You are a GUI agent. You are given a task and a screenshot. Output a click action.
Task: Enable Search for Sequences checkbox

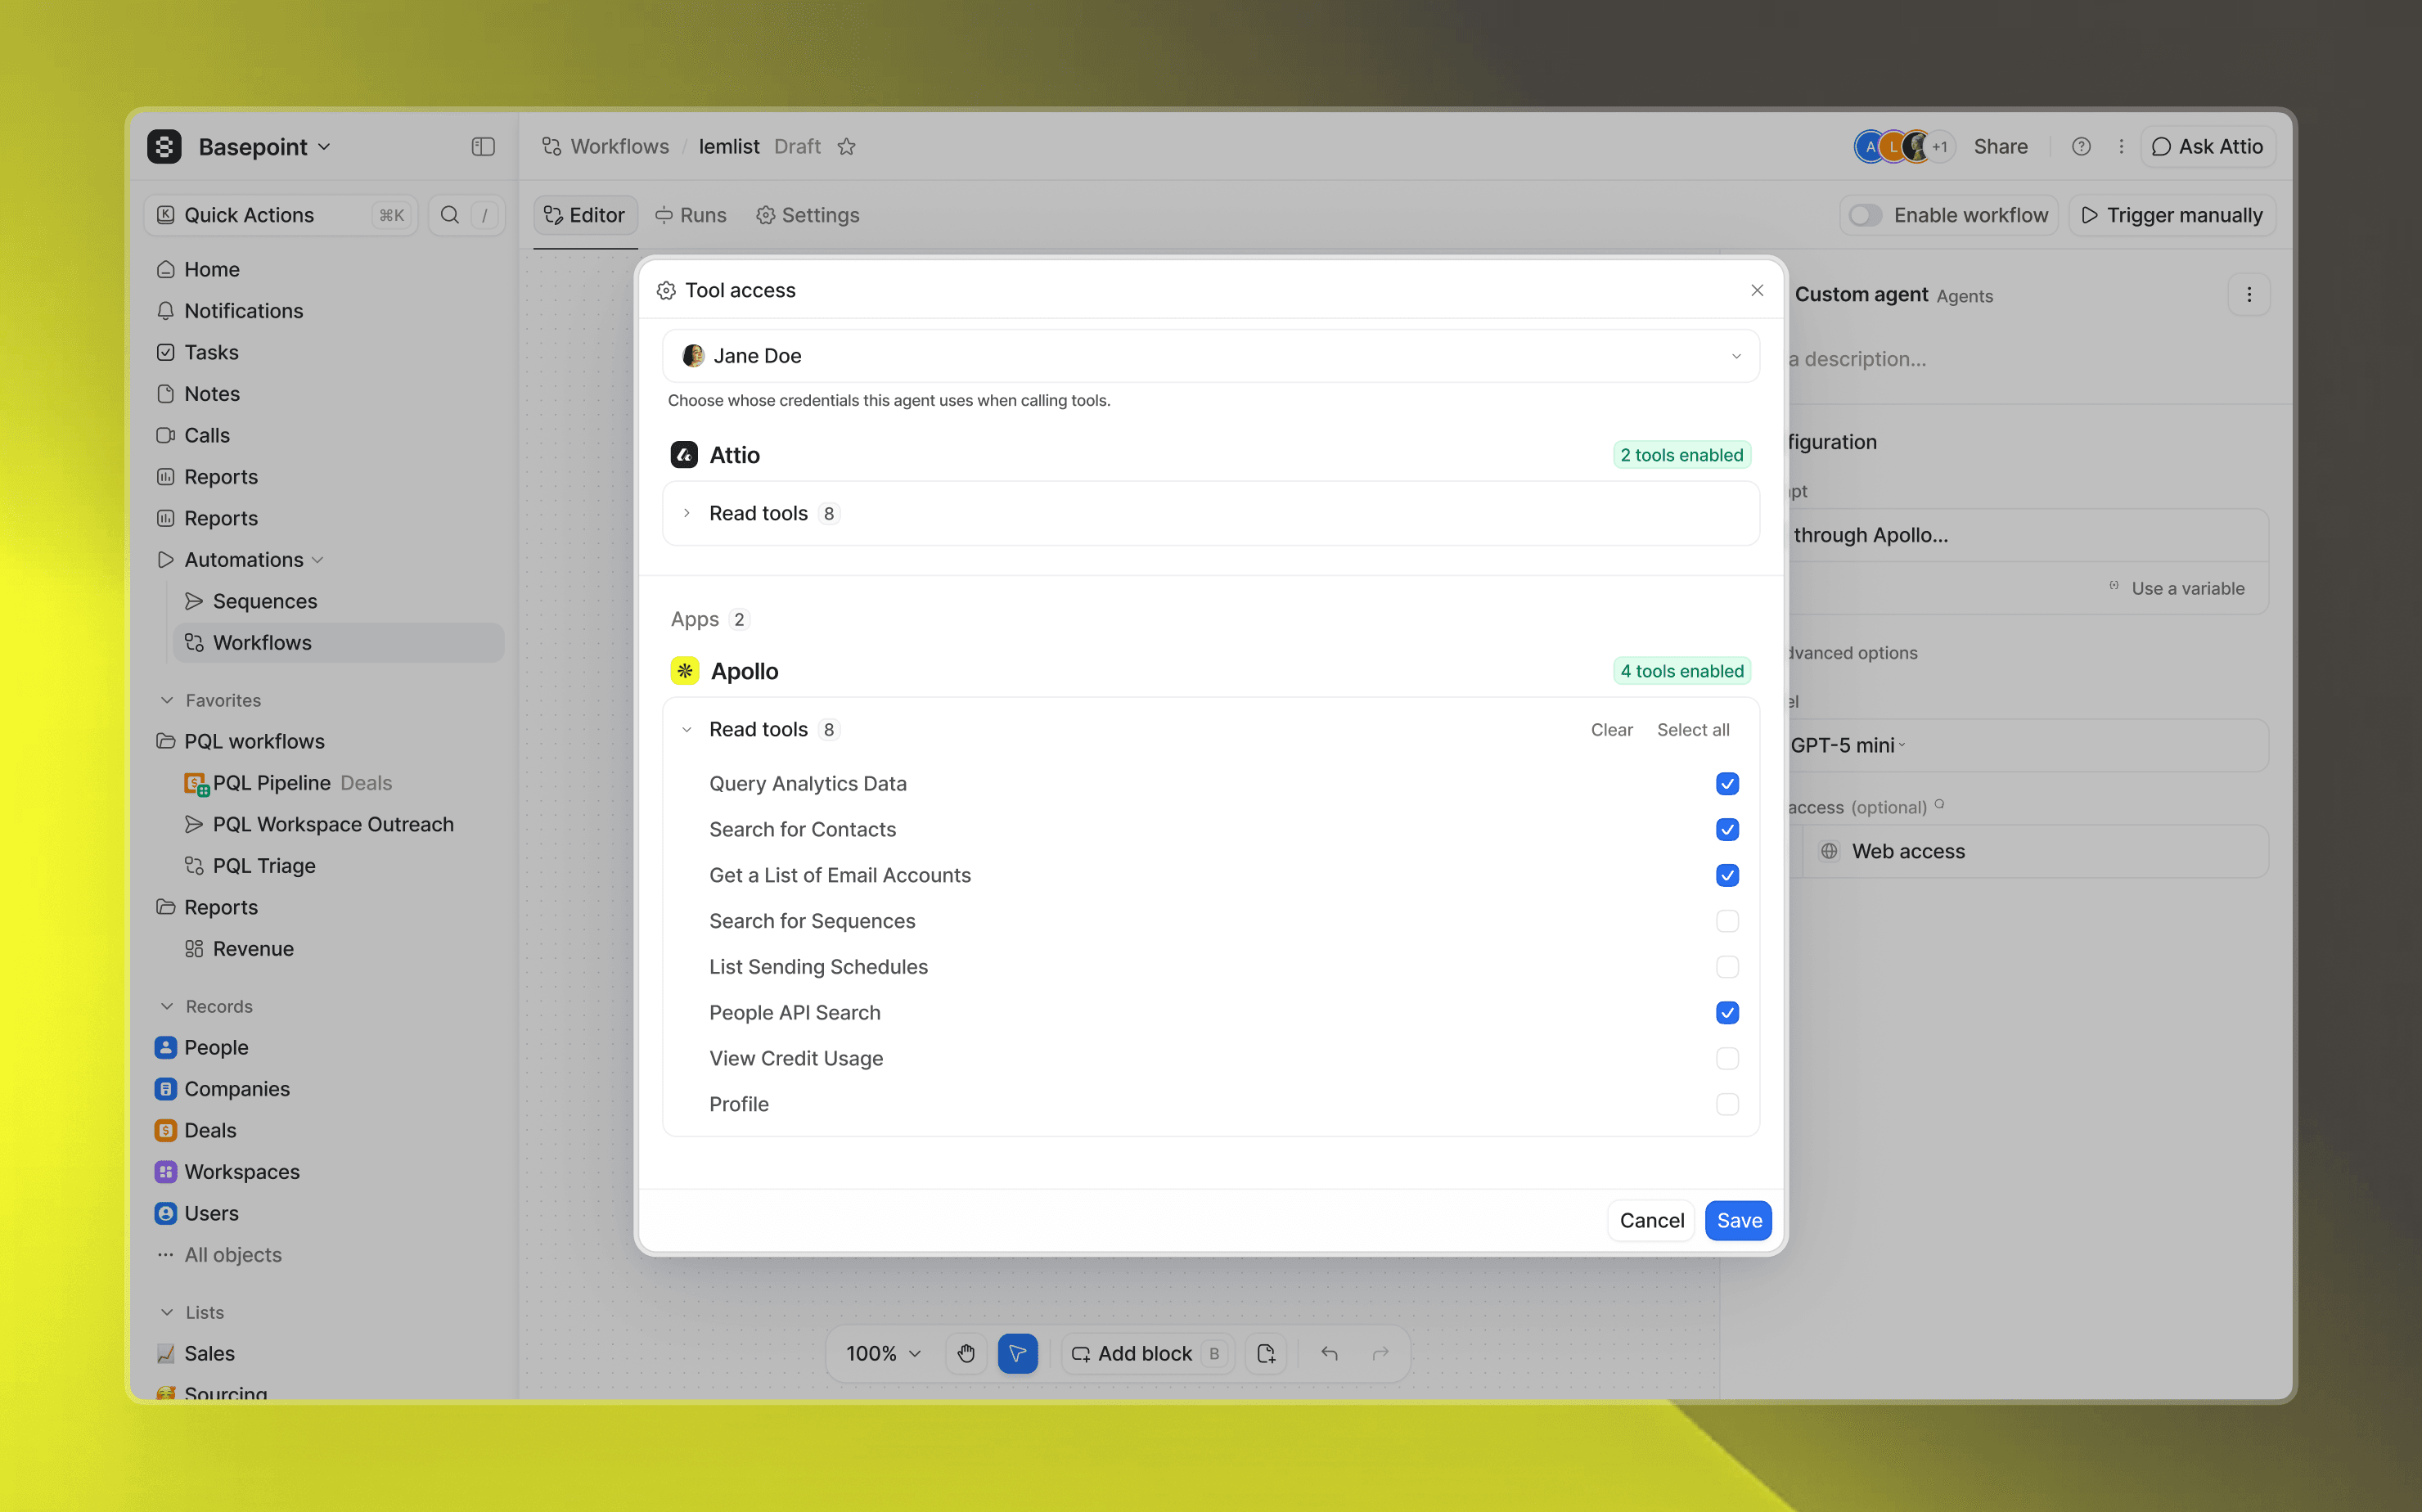pos(1727,921)
